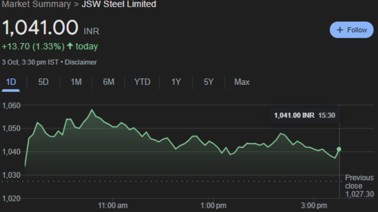The height and width of the screenshot is (212, 378).
Task: Open the Disclaimer link
Action: click(x=81, y=62)
